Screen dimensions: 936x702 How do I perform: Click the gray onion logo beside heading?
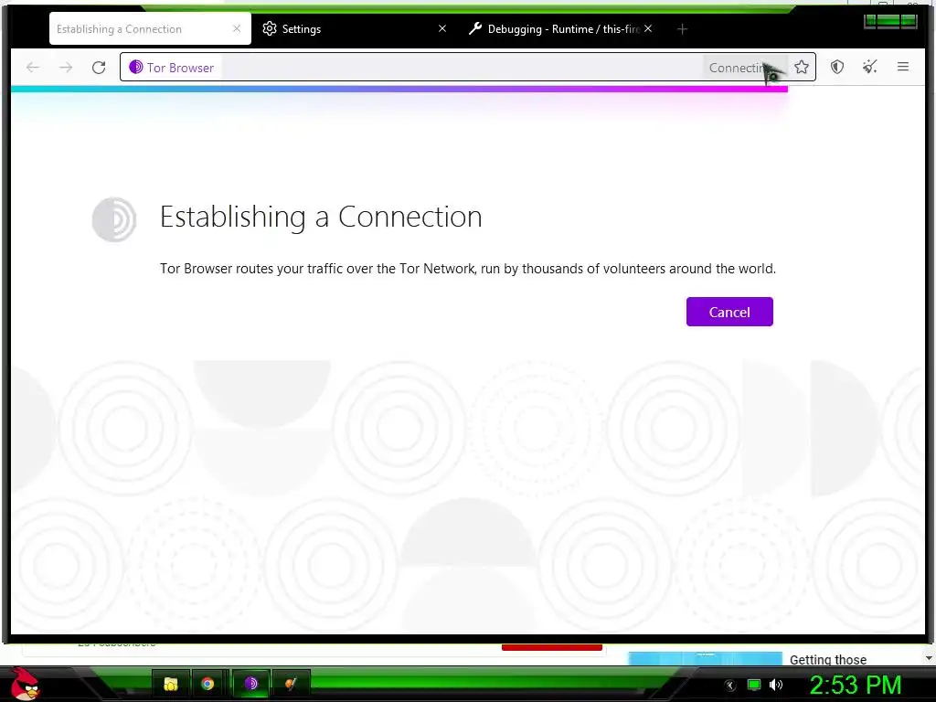tap(114, 219)
